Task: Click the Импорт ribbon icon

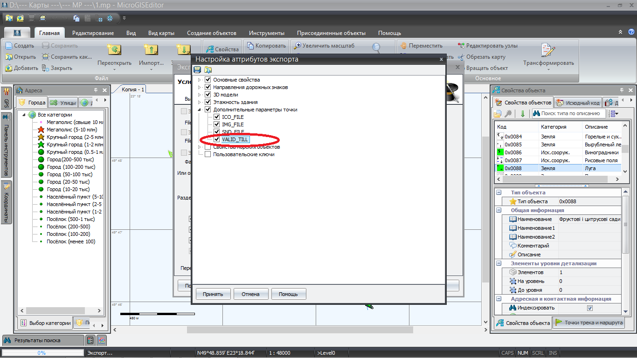Action: pyautogui.click(x=151, y=50)
